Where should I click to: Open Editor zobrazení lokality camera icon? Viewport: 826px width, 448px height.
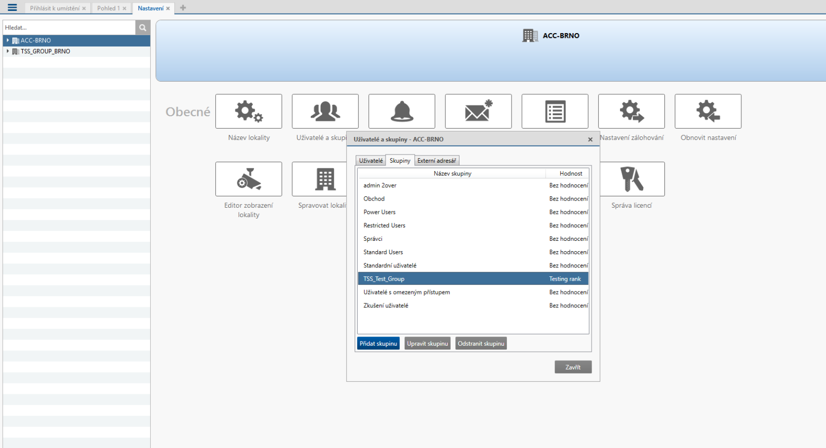click(x=248, y=179)
